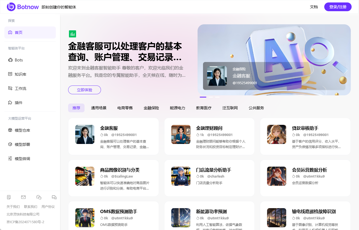The height and width of the screenshot is (230, 359).
Task: Click the WeChat icon in sidebar footer
Action: (39, 197)
